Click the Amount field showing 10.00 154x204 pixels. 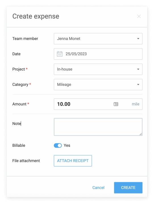click(98, 104)
